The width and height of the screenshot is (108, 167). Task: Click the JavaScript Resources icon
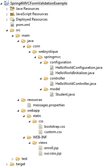[x=12, y=14]
